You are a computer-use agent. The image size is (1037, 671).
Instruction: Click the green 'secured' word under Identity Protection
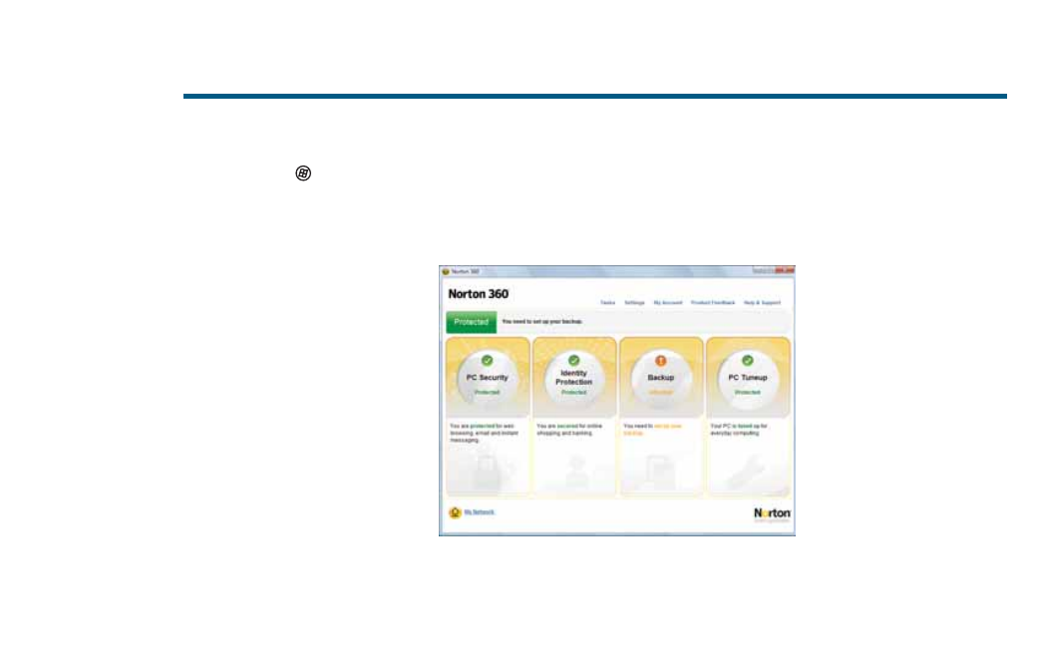point(567,427)
